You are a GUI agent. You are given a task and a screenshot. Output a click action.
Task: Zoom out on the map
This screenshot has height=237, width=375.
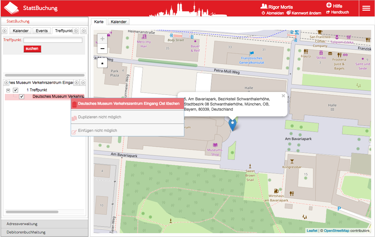tap(102, 49)
